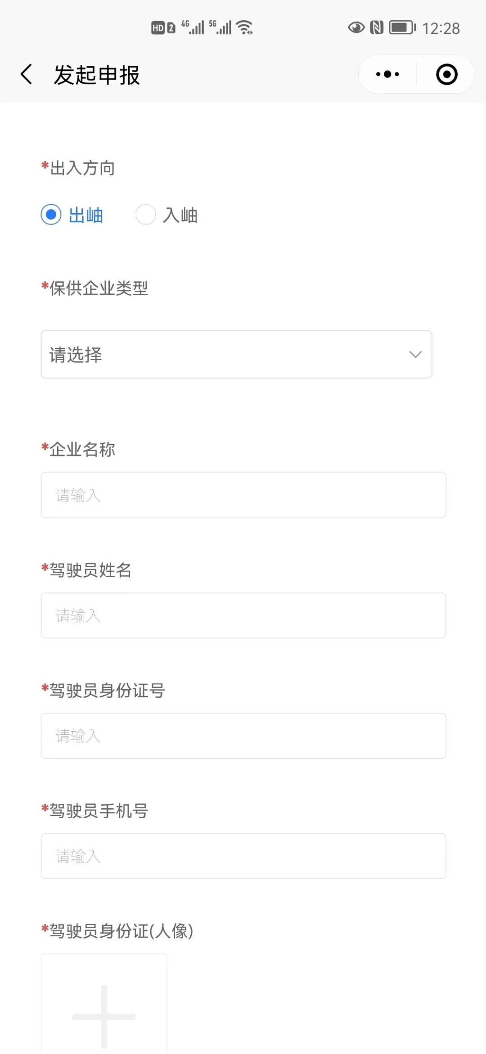The width and height of the screenshot is (486, 1054).
Task: Close mini program via circle target icon
Action: pos(447,74)
